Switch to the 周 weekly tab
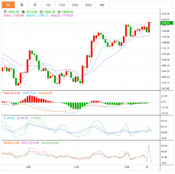The width and height of the screenshot is (175, 174). point(22,5)
